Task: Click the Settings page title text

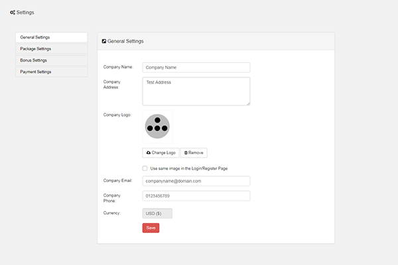Action: [x=25, y=12]
